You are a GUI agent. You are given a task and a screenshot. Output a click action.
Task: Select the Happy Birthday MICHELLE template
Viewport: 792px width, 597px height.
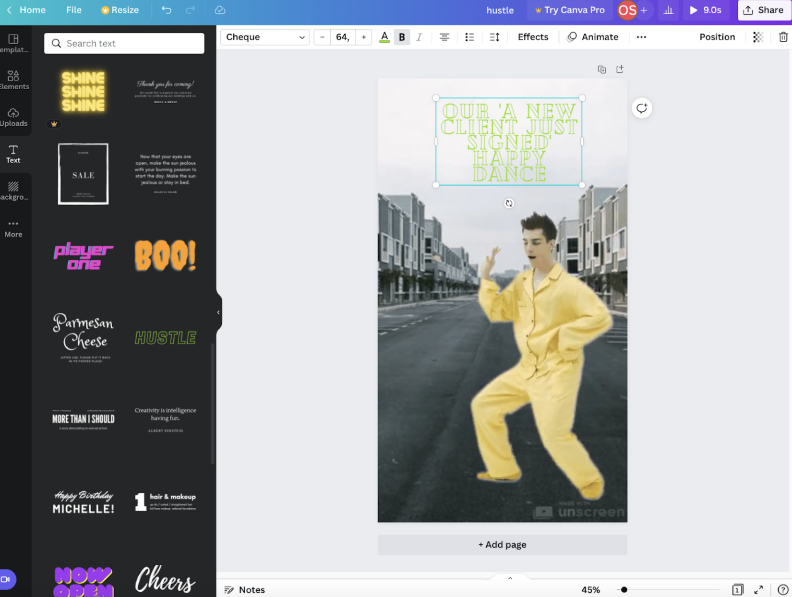click(83, 502)
